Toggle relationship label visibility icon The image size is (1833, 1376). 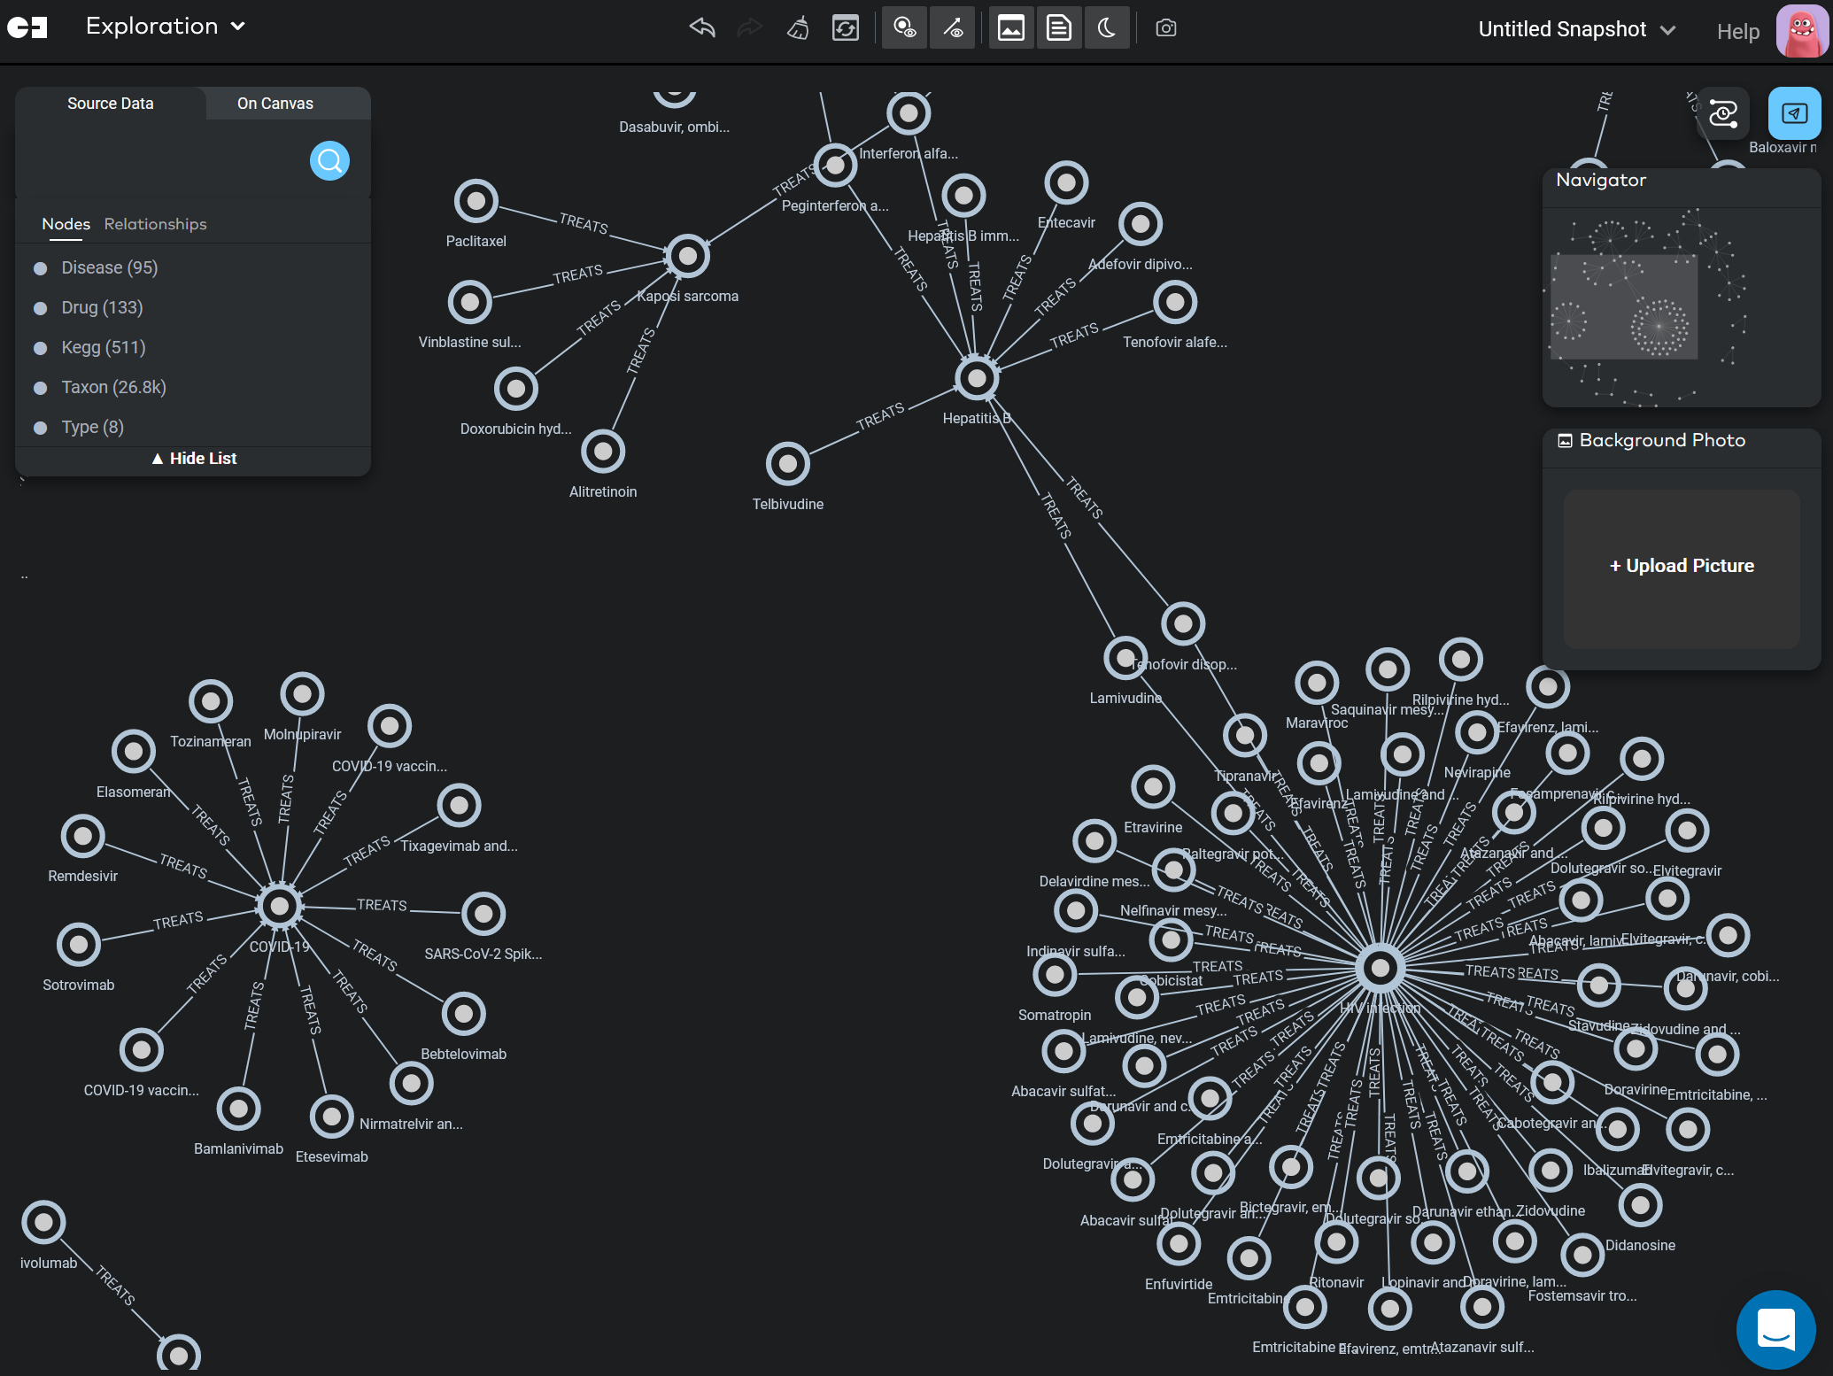click(953, 28)
